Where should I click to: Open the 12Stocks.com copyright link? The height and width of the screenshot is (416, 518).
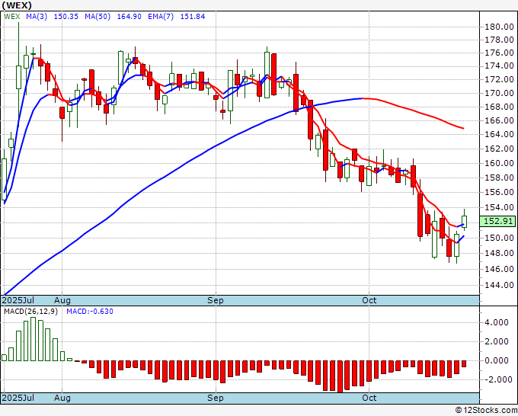tap(486, 410)
